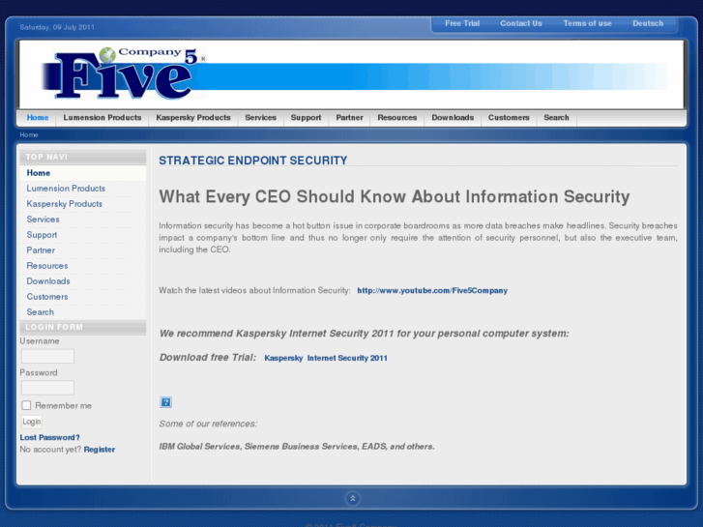Open Kaspersky Products in top menu bar
Image resolution: width=703 pixels, height=527 pixels.
point(193,118)
